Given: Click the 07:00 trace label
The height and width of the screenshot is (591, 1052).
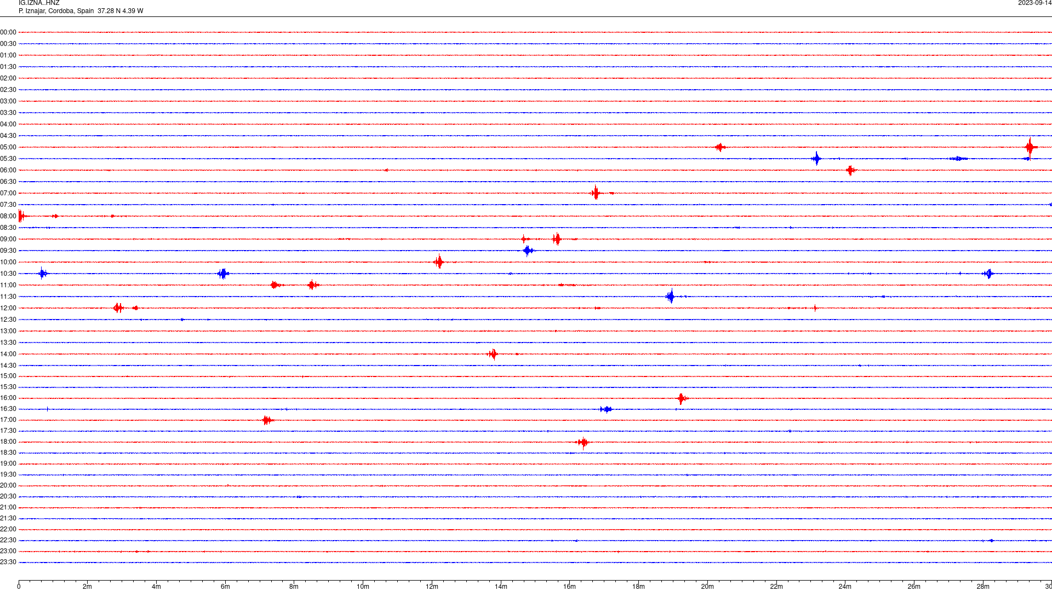Looking at the screenshot, I should tap(8, 193).
